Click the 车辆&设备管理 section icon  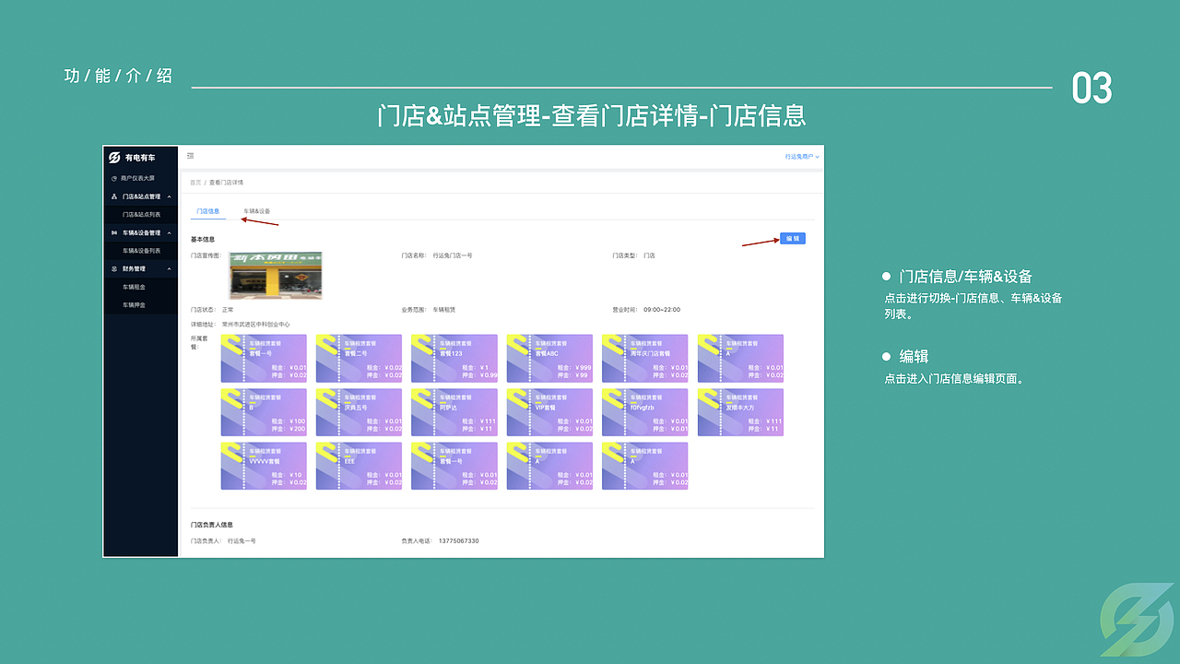point(113,232)
